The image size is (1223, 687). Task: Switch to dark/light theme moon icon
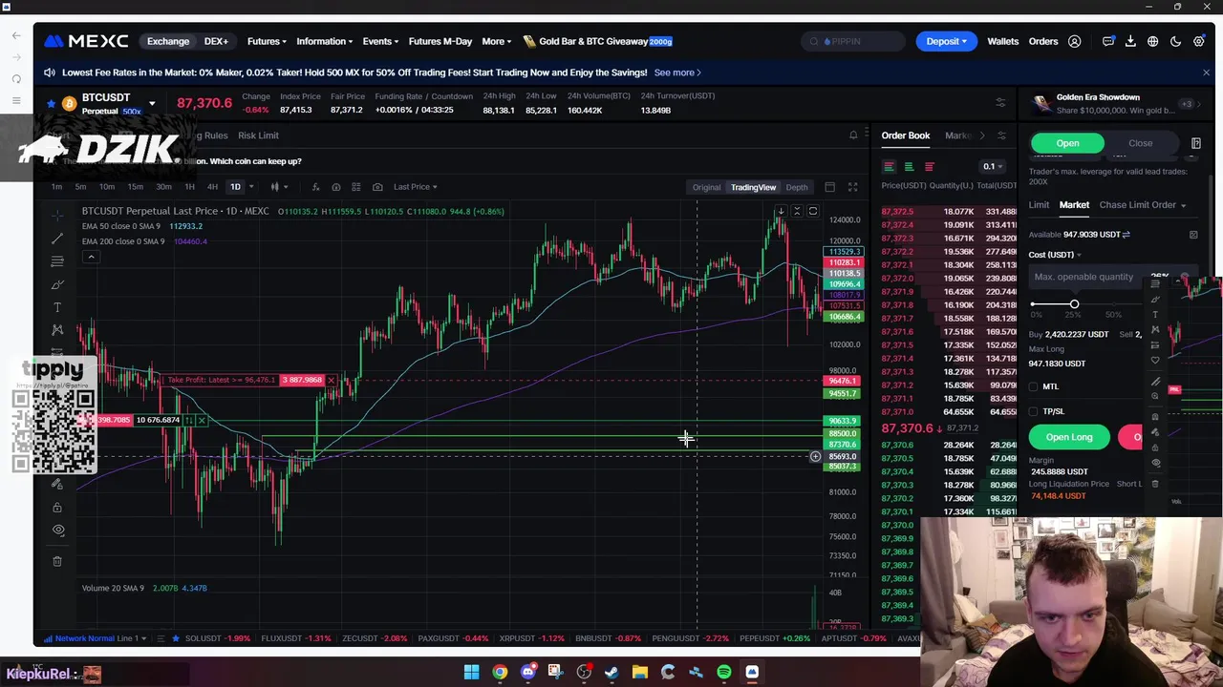(x=1176, y=41)
